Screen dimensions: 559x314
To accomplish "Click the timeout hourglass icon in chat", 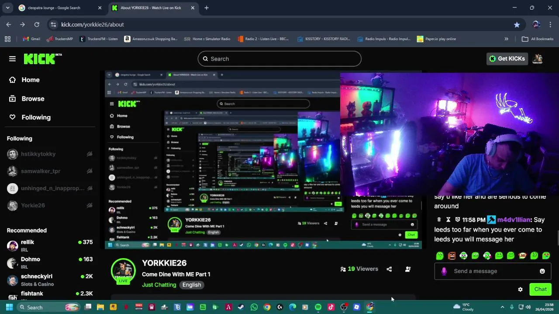I will pos(448,220).
